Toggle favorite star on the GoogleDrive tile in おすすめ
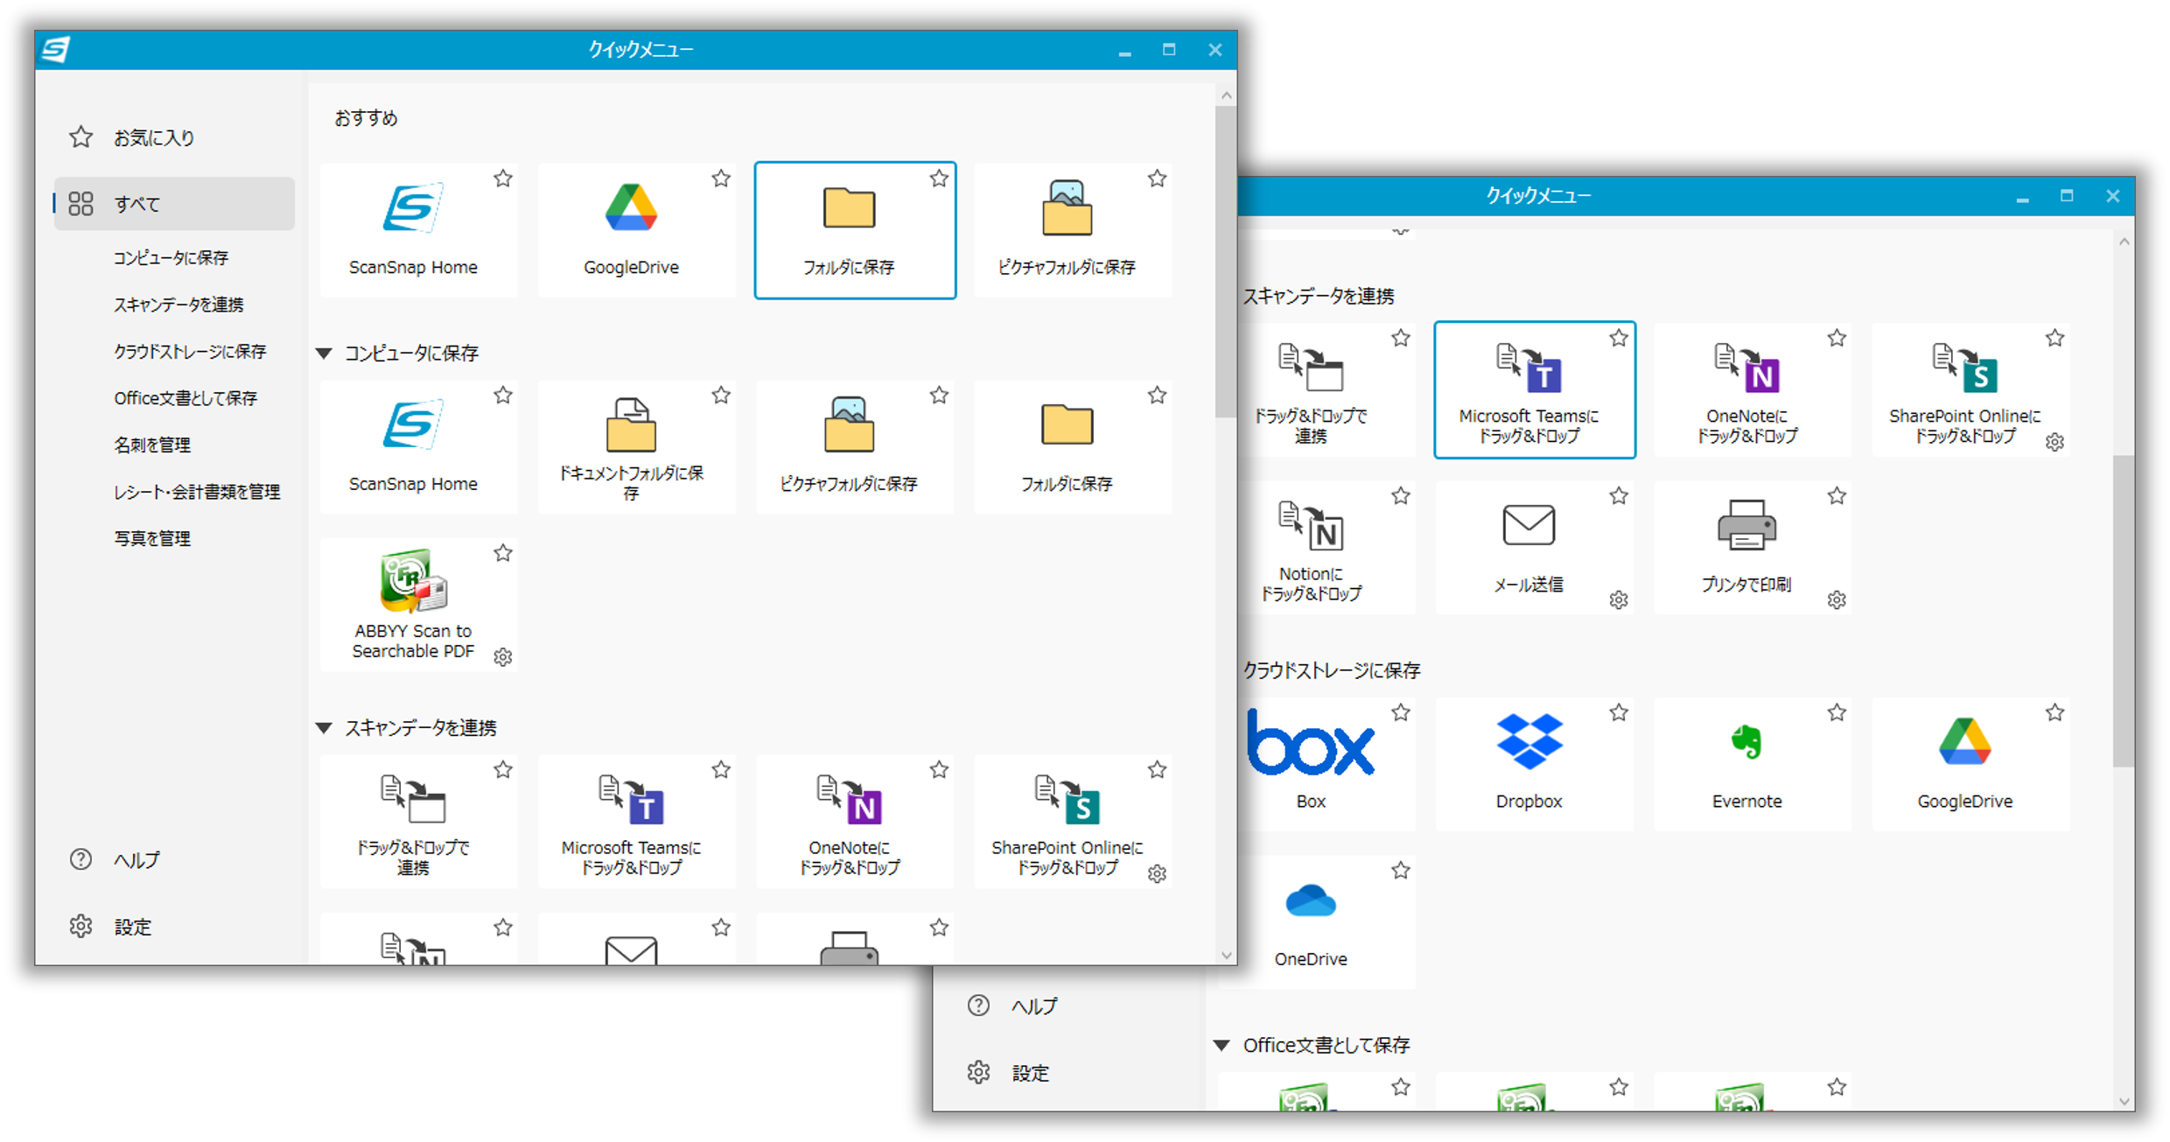The image size is (2170, 1142). pyautogui.click(x=721, y=179)
